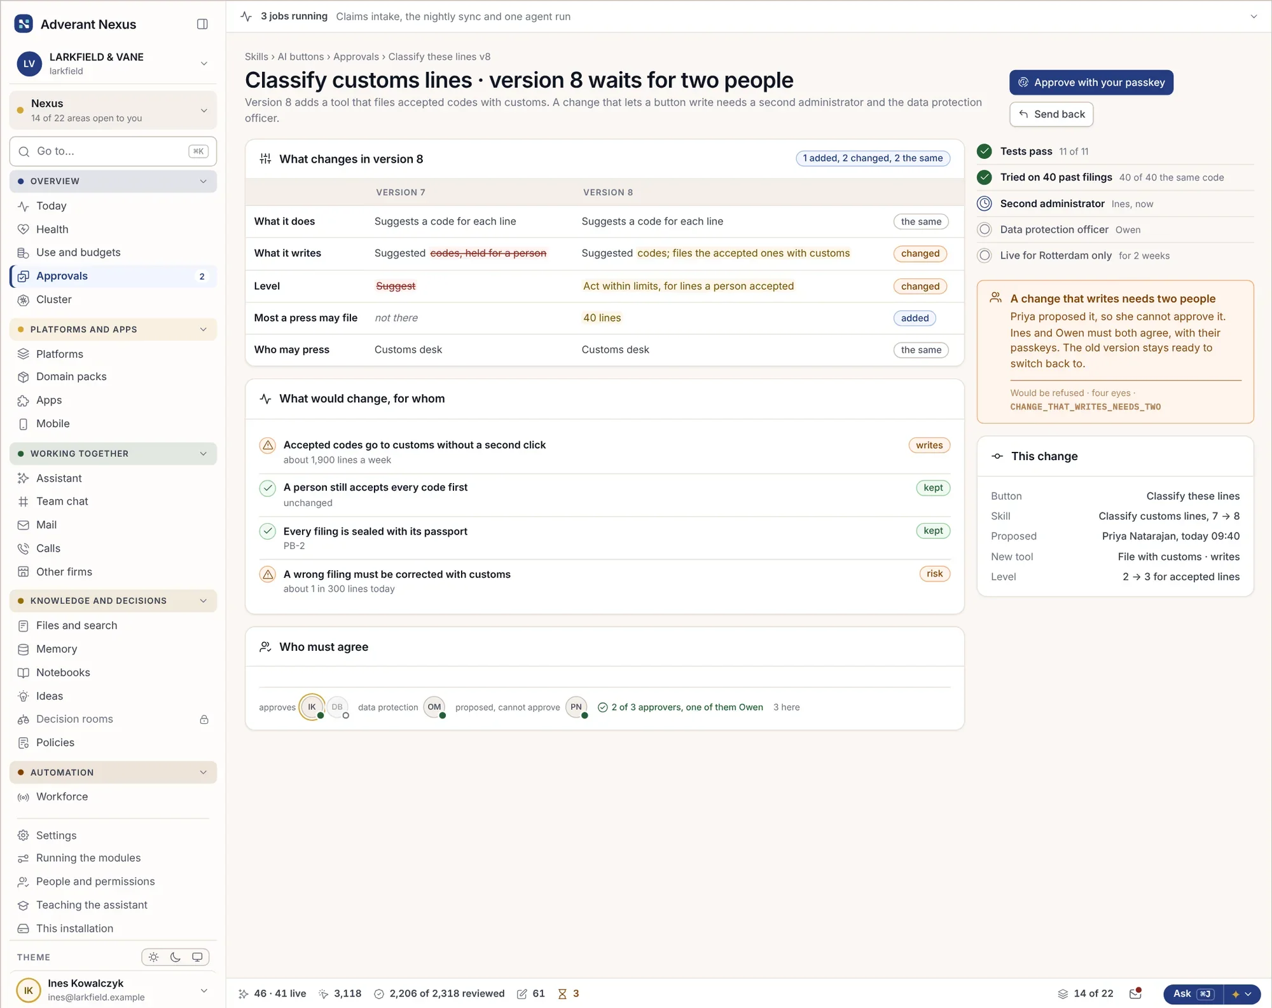Click the hourglass icon showing 3 pending
Image resolution: width=1272 pixels, height=1008 pixels.
point(562,993)
